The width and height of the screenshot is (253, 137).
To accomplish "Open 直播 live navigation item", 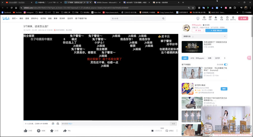I will (27, 18).
